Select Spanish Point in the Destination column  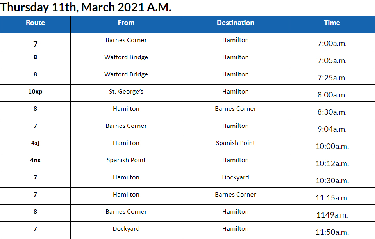[x=235, y=143]
